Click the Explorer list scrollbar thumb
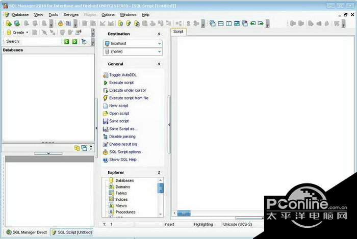This screenshot has height=239, width=357. pyautogui.click(x=160, y=188)
